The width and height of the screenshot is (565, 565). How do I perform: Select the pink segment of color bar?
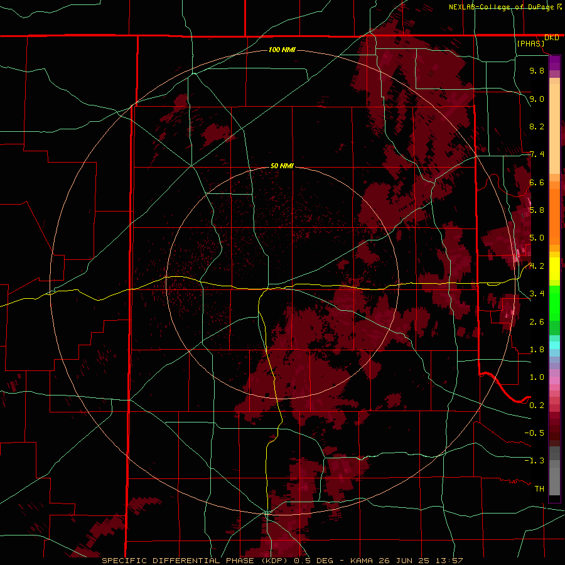click(554, 380)
